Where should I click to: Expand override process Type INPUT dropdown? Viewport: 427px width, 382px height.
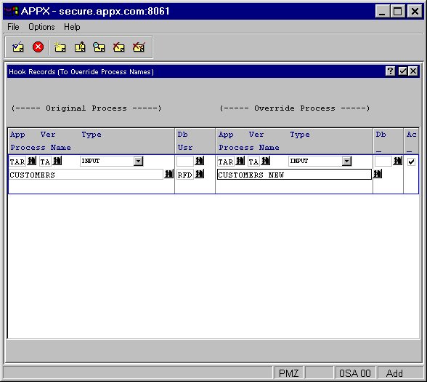click(x=346, y=161)
